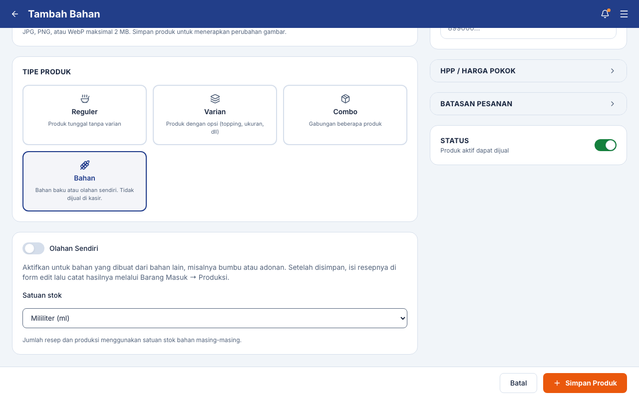
Task: Turn off the product STATUS switch
Action: pos(606,145)
